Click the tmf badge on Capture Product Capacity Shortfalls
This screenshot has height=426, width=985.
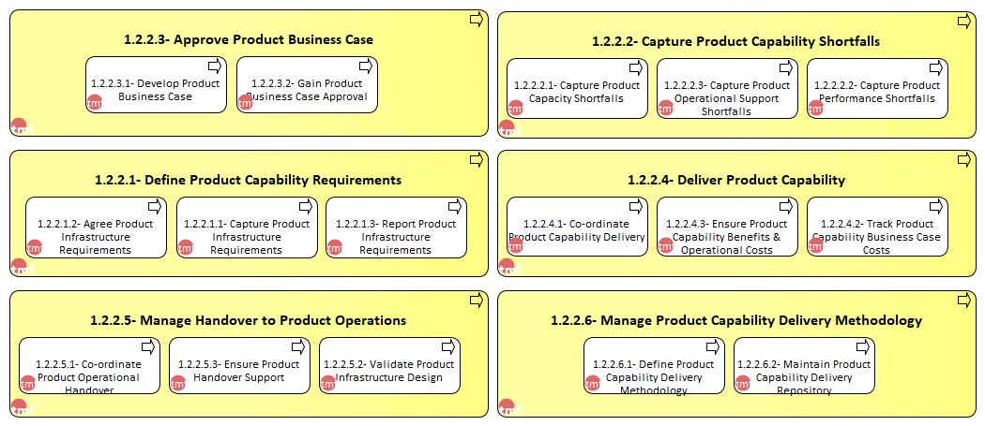tap(515, 108)
